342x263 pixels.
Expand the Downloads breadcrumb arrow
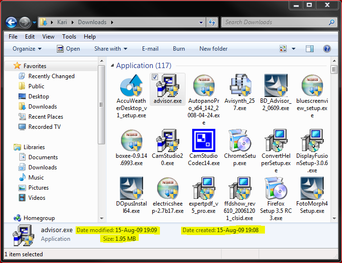(112, 22)
